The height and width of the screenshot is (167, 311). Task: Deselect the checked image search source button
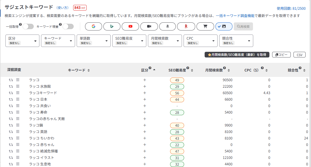(224, 26)
